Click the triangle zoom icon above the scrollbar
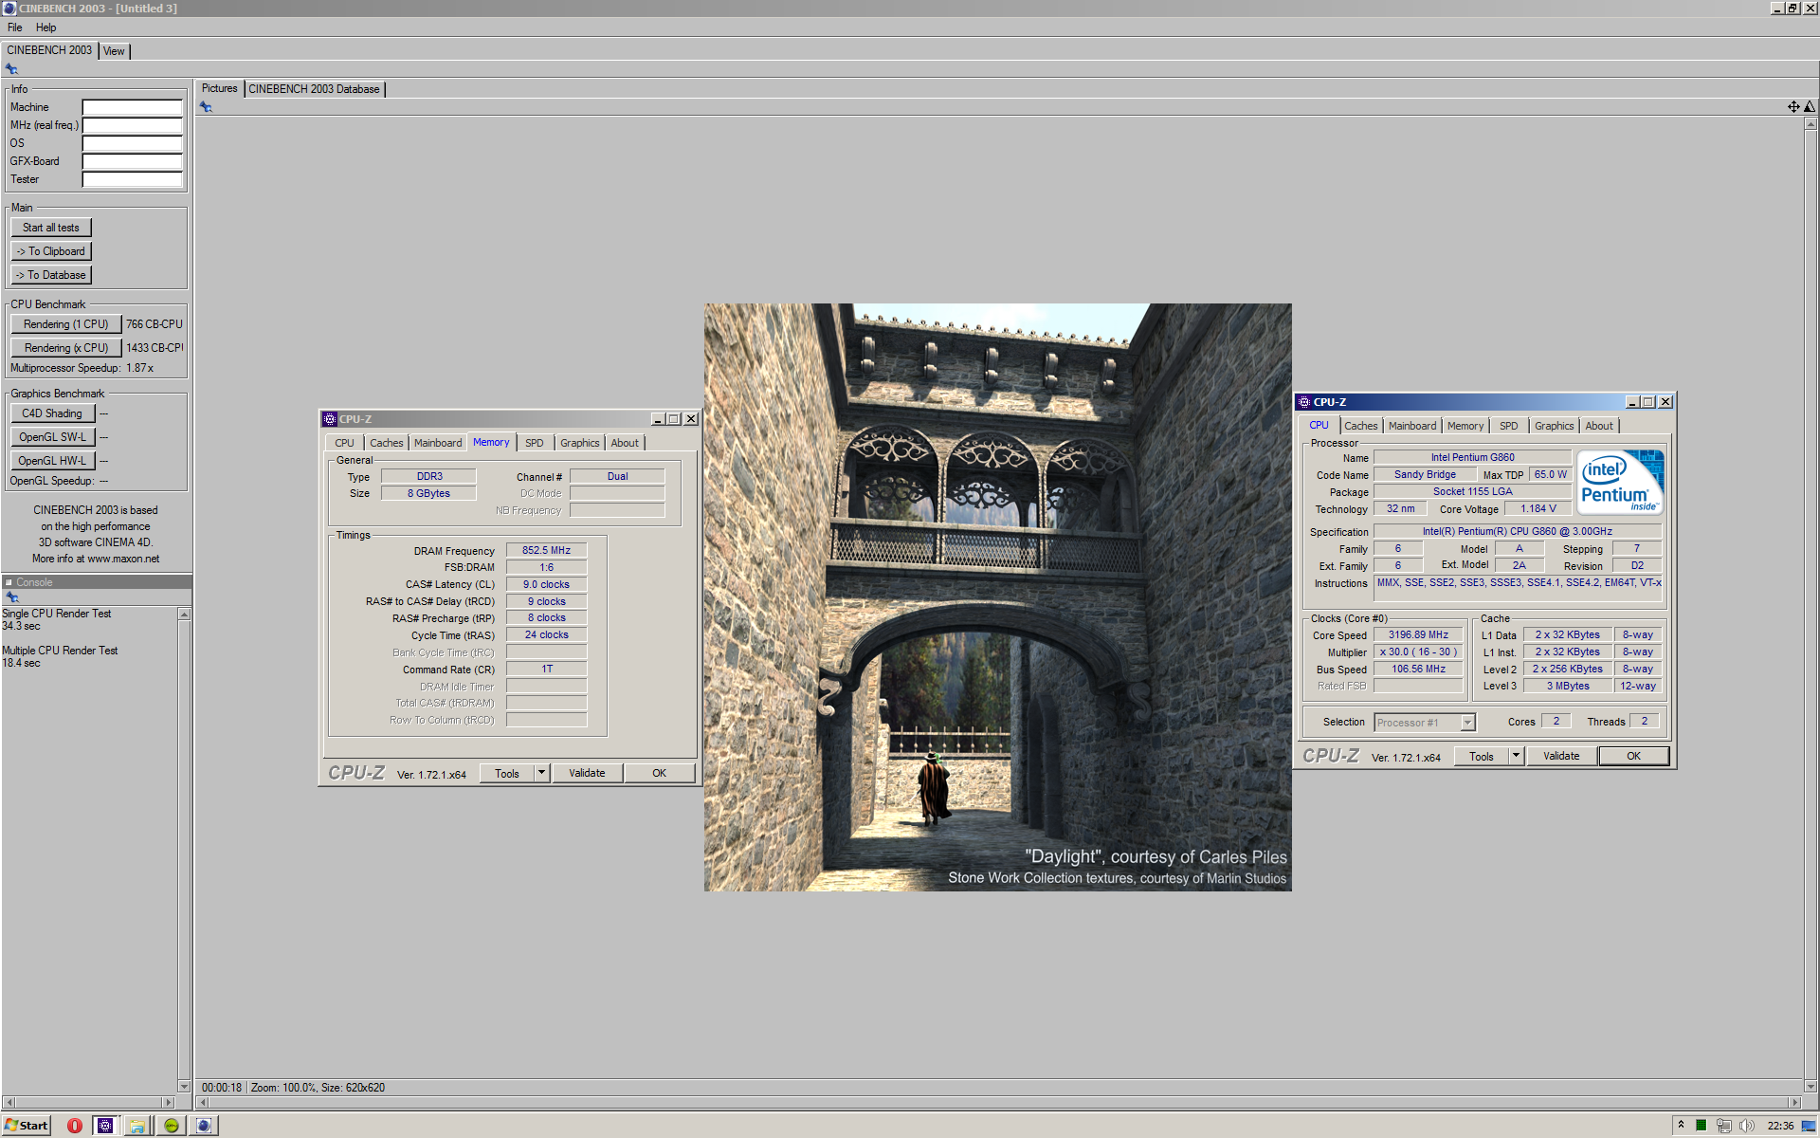Viewport: 1820px width, 1138px height. point(1810,107)
